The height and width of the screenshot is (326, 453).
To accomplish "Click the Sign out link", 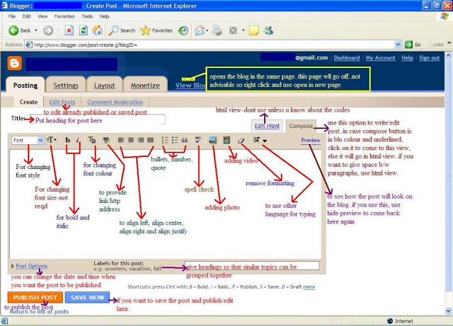I will 430,58.
